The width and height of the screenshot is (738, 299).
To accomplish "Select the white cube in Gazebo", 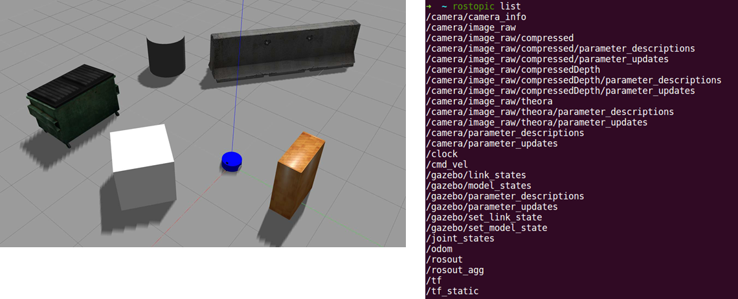I will click(143, 167).
